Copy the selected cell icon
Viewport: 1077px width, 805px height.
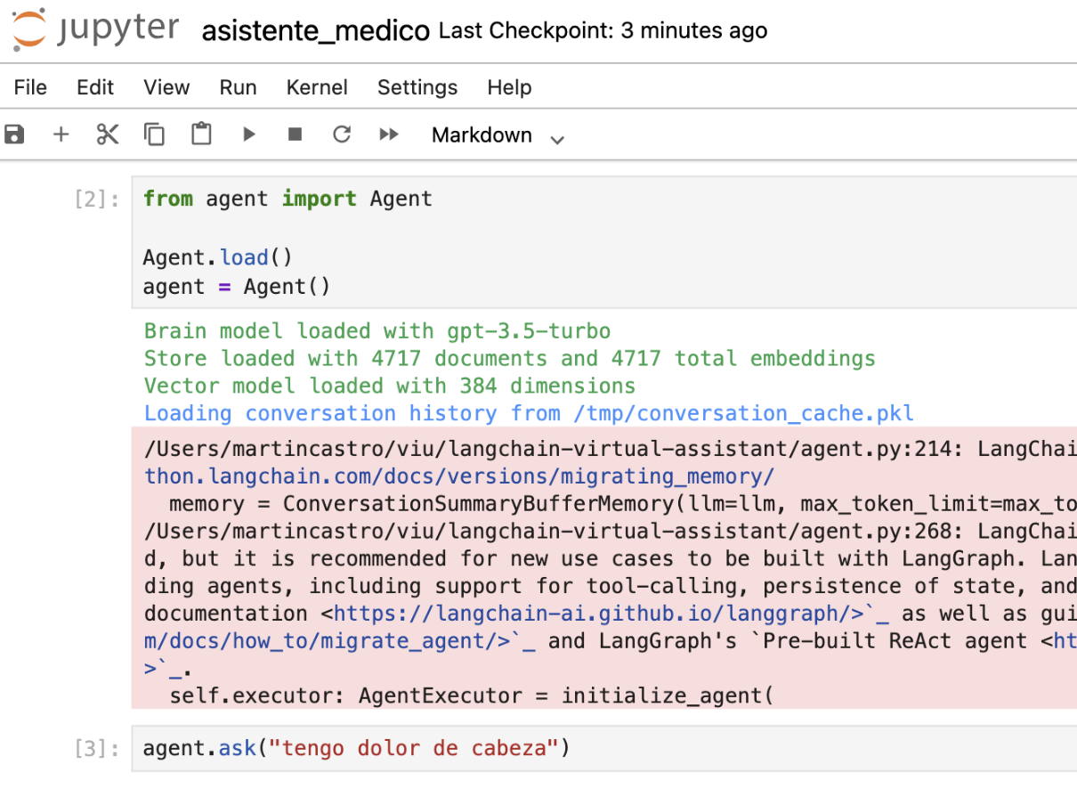pos(155,134)
